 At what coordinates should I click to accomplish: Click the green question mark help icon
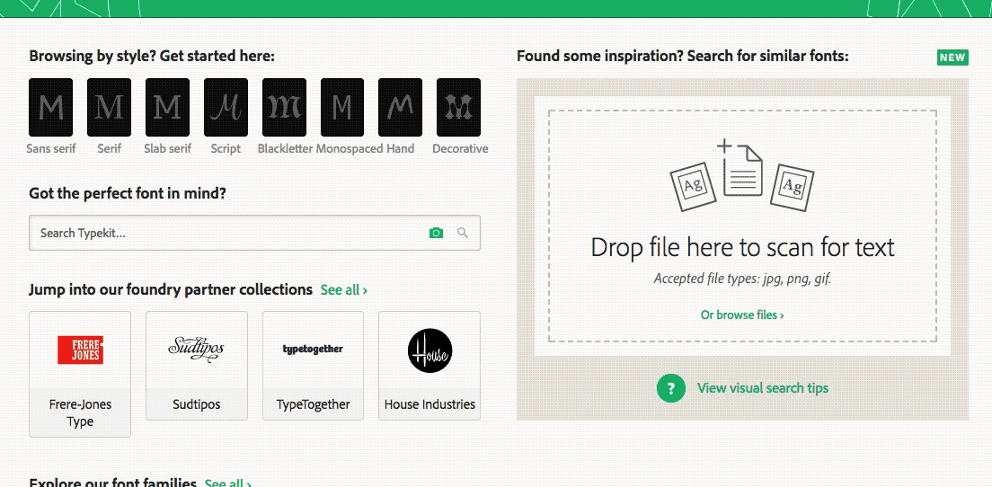click(x=671, y=388)
